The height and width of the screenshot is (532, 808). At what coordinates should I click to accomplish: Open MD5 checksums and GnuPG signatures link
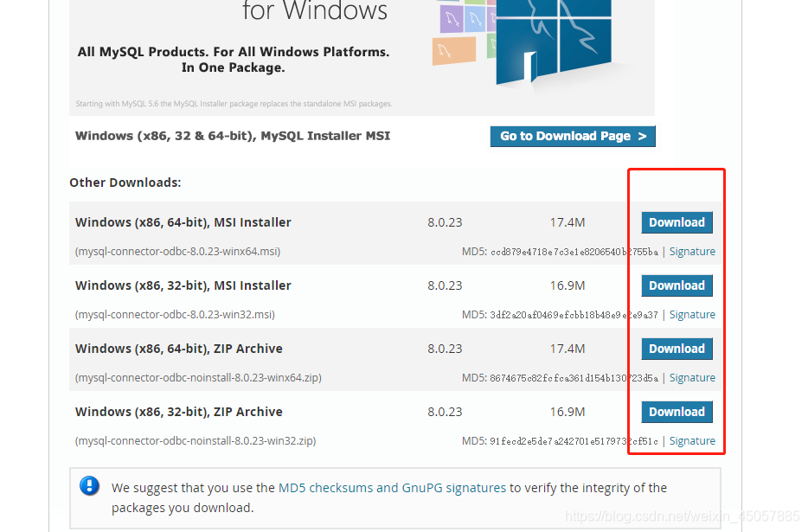pos(392,488)
